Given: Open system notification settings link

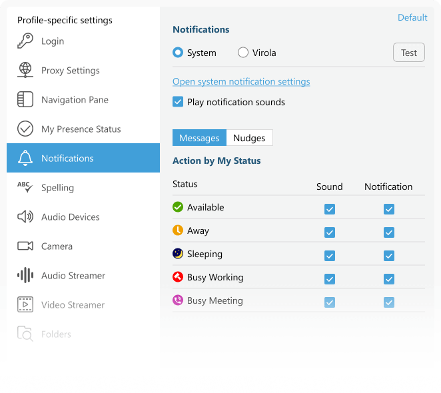Looking at the screenshot, I should (x=241, y=81).
